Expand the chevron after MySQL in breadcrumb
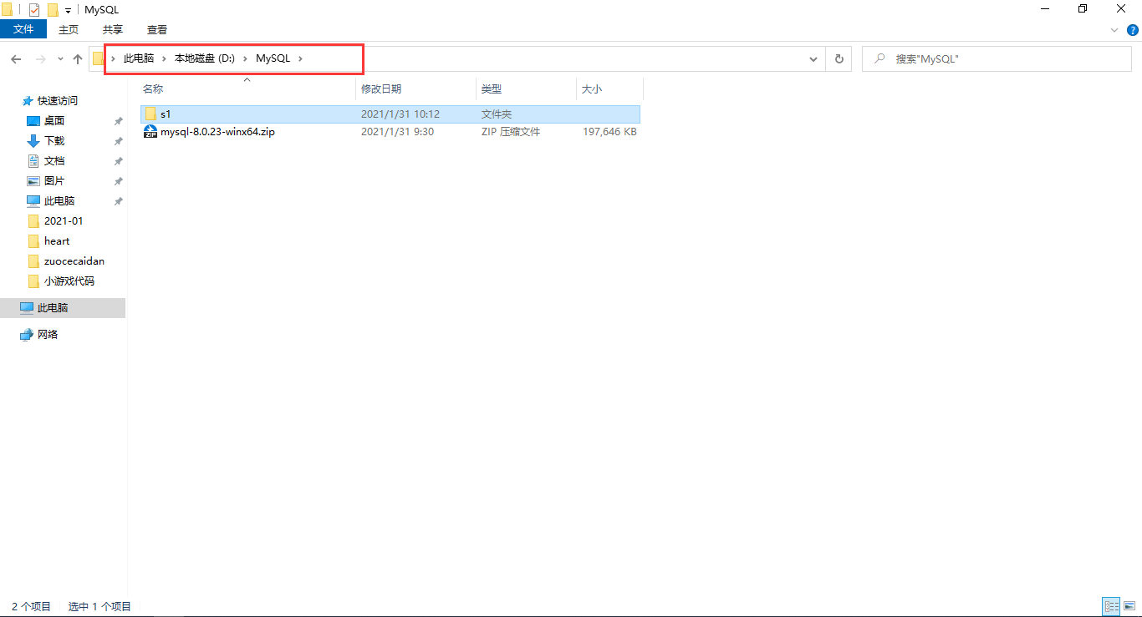 301,58
